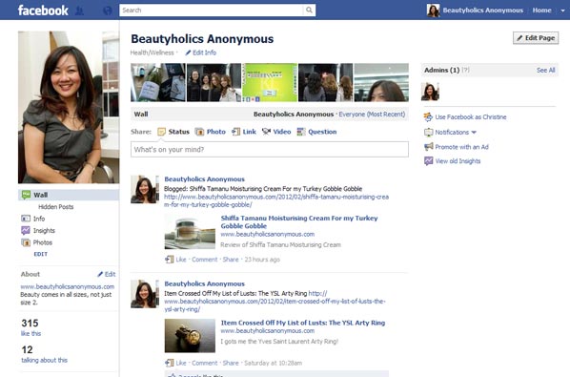Open Photos in the left sidebar
570x377 pixels.
pos(37,242)
